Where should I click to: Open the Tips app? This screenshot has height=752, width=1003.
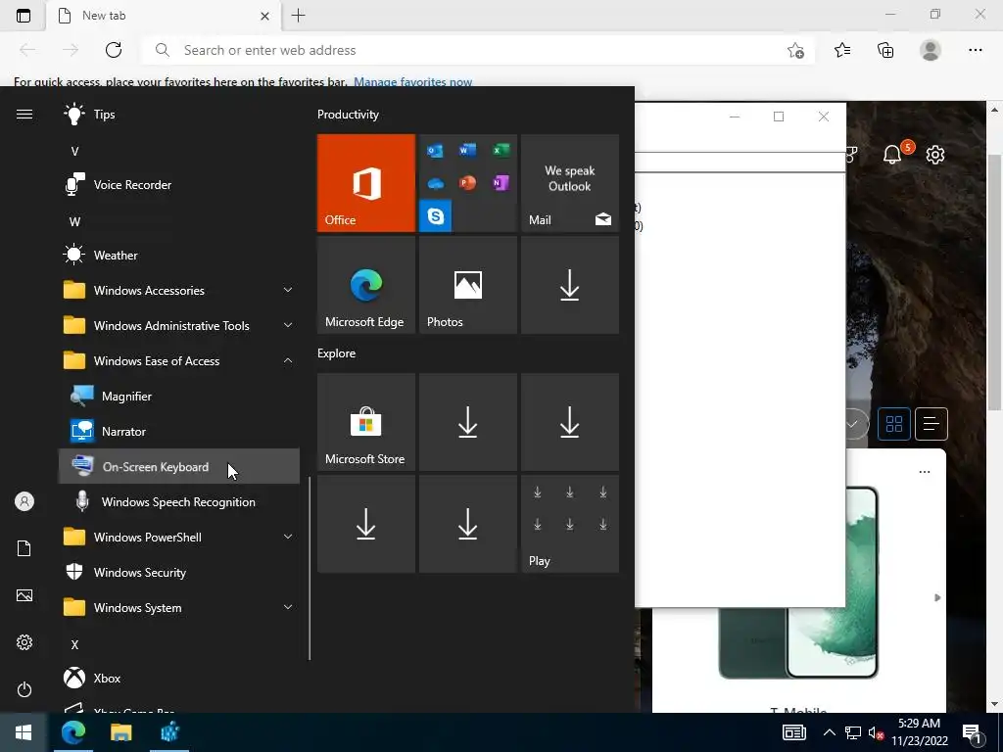pyautogui.click(x=179, y=115)
